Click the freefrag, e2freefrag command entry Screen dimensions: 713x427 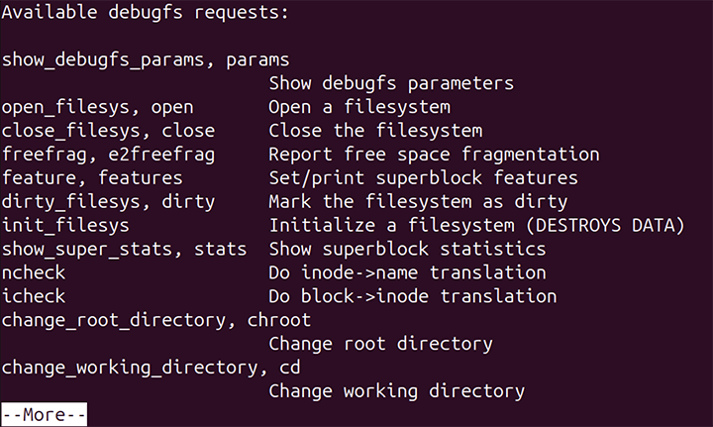click(x=108, y=155)
